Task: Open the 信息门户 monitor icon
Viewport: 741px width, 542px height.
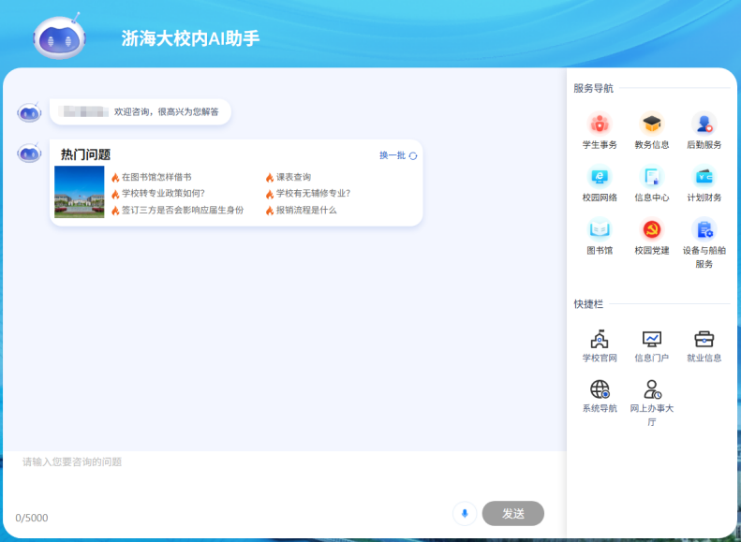Action: 652,339
